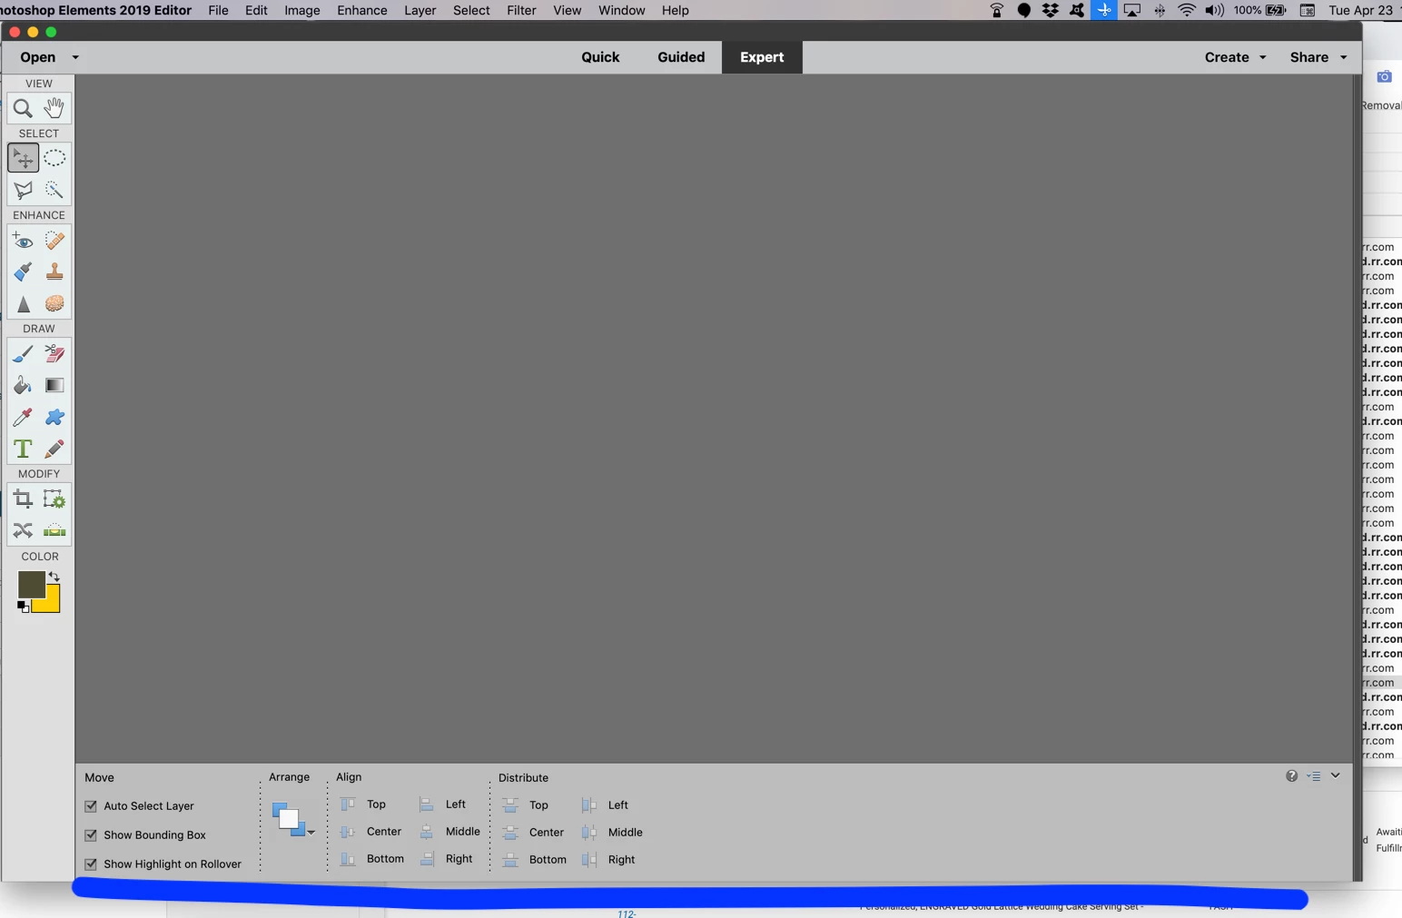Distribute Top in the Distribute section
This screenshot has width=1402, height=918.
point(526,805)
